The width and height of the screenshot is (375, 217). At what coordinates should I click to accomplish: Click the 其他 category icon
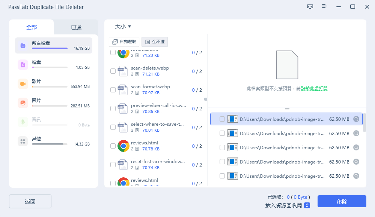[x=23, y=141]
